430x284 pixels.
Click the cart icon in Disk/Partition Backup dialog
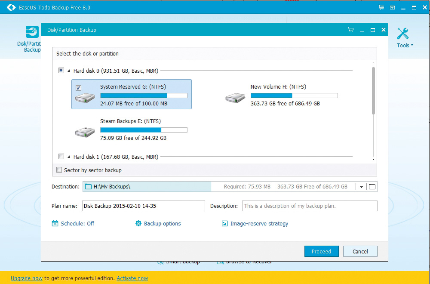pos(351,30)
